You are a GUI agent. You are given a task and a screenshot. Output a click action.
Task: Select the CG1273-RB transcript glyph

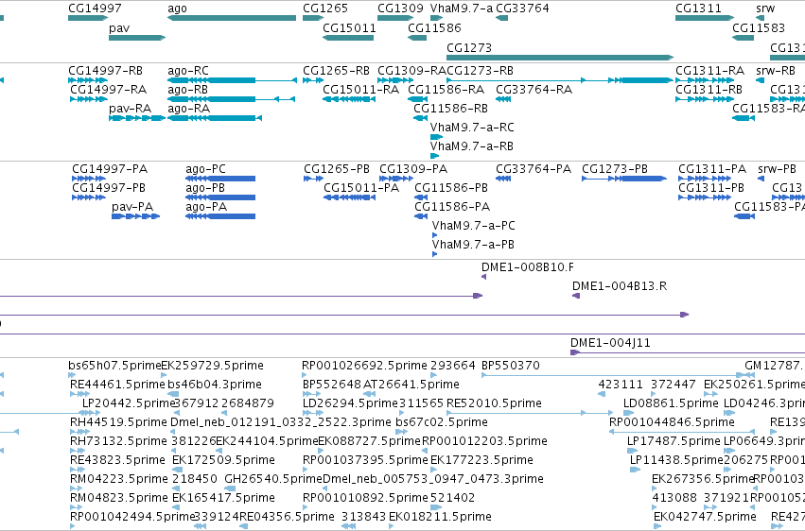pos(560,80)
